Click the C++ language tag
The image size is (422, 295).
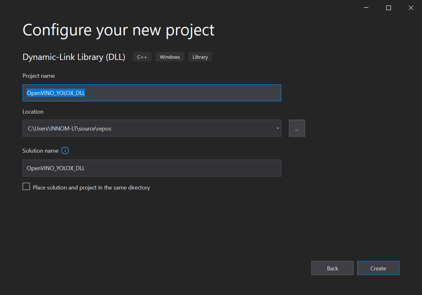coord(142,57)
